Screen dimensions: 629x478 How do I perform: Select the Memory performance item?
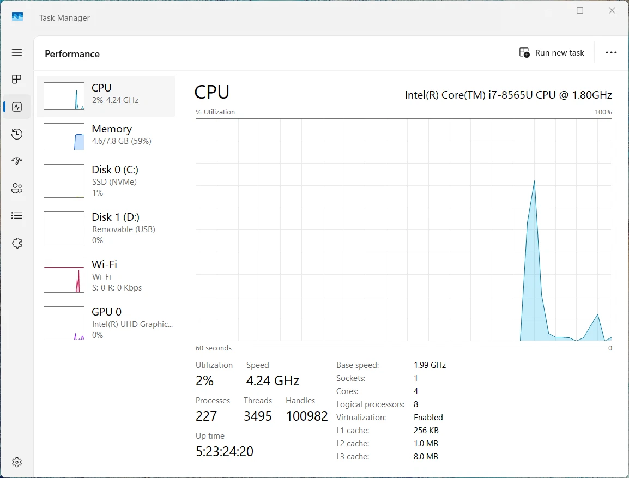pyautogui.click(x=106, y=137)
